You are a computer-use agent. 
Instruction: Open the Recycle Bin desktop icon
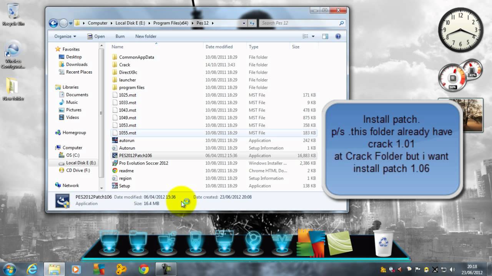point(13,15)
